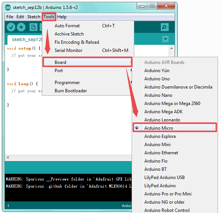The image size is (221, 213).
Task: Select Arduino Leonardo board
Action: 175,120
